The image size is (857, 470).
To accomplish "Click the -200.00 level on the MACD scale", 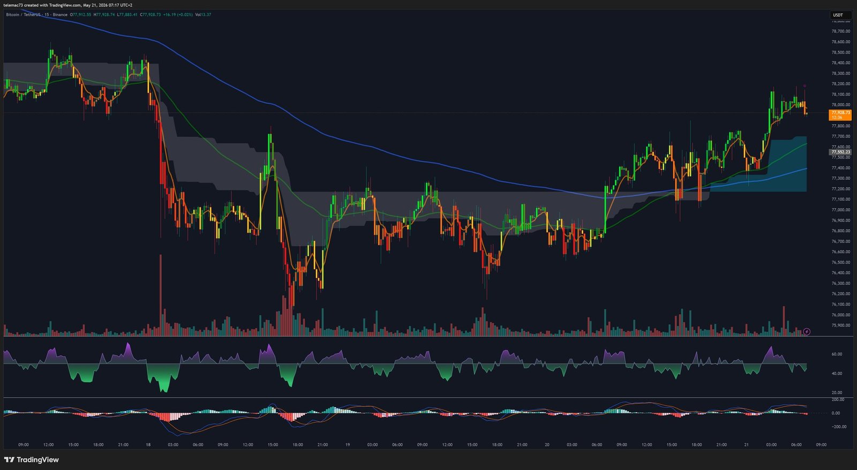I will (839, 427).
